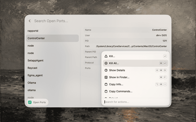Choose Show in Finder... action

(135, 77)
